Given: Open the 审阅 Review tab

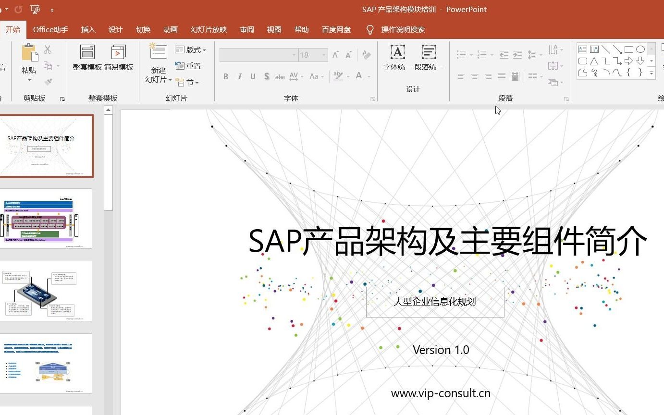Looking at the screenshot, I should coord(247,29).
